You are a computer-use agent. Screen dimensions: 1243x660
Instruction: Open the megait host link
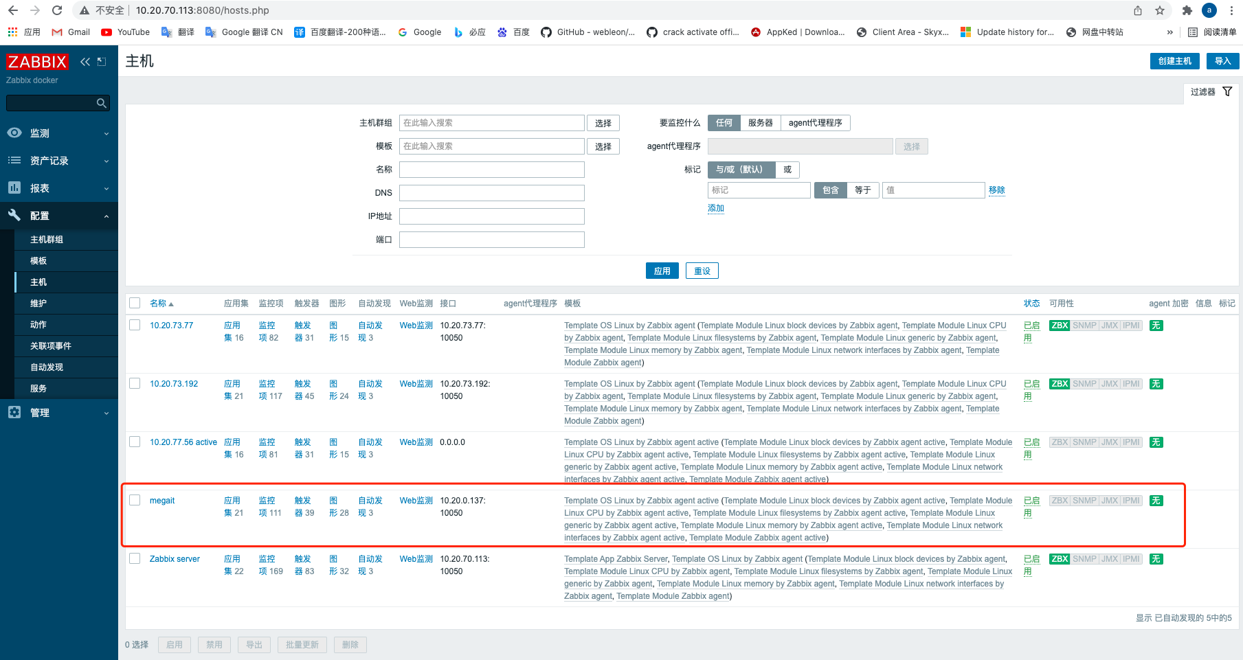[x=162, y=501]
